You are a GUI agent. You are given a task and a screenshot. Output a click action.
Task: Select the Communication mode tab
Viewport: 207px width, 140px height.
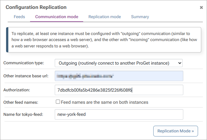pos(57,17)
